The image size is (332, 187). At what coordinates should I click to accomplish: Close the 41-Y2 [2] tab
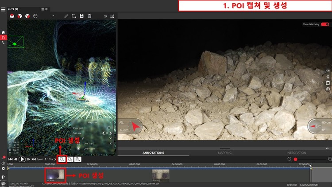pos(46,9)
